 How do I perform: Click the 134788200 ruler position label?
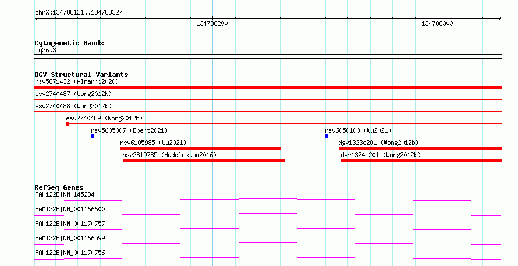[212, 23]
